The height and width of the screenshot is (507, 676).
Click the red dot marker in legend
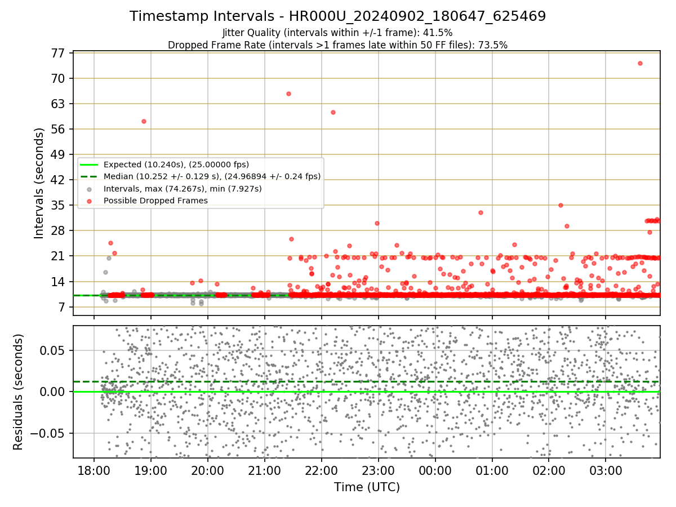(90, 201)
